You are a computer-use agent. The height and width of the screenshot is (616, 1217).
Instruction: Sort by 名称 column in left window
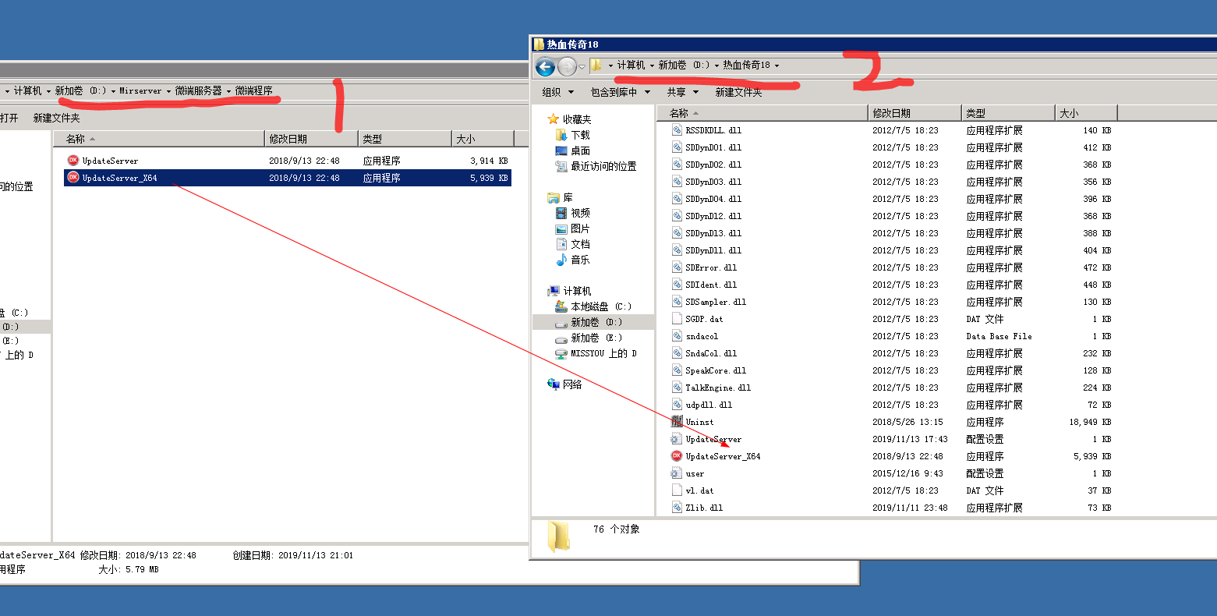159,139
